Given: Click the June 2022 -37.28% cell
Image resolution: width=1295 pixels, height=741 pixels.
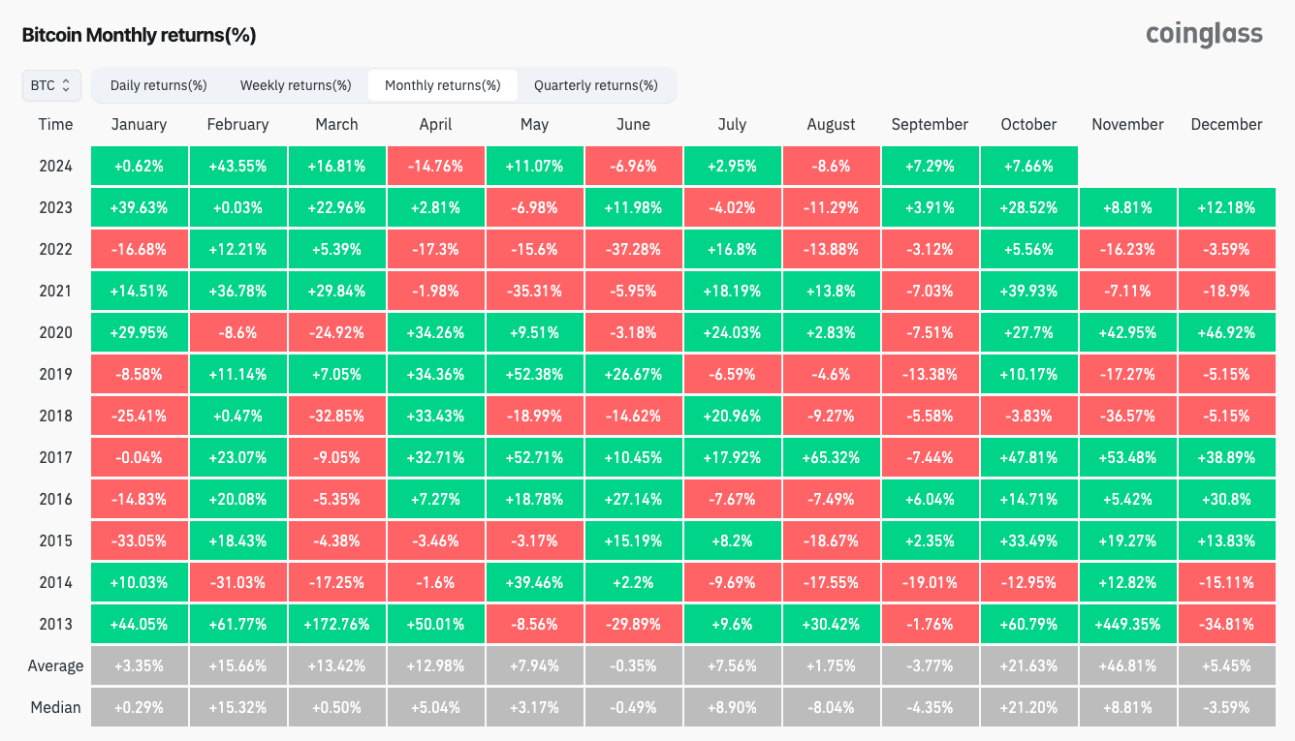Looking at the screenshot, I should (x=633, y=249).
